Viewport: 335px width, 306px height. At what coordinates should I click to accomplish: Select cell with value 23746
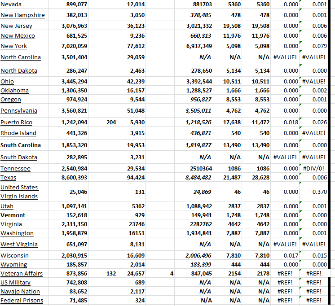131,224
